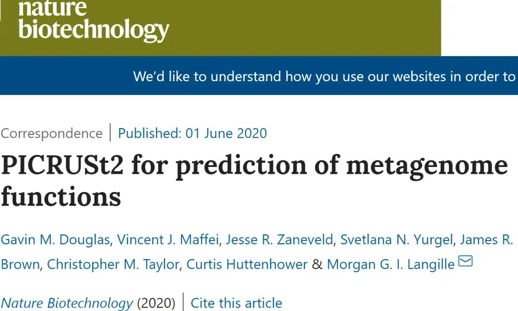
Task: Click the envelope icon after Morgan G. I. Langille
Action: click(465, 262)
